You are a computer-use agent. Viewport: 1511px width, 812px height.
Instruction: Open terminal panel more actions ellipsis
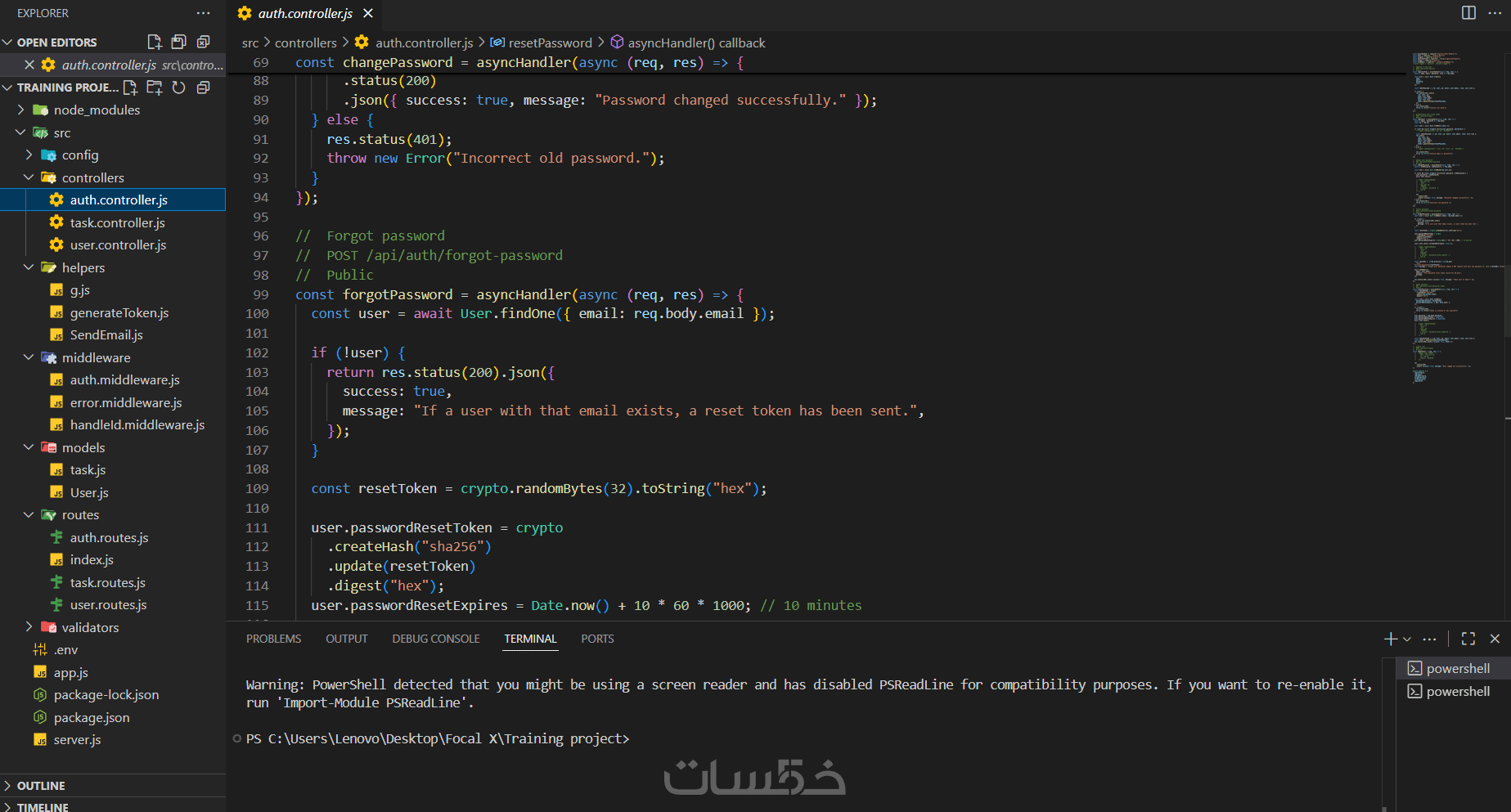1429,639
